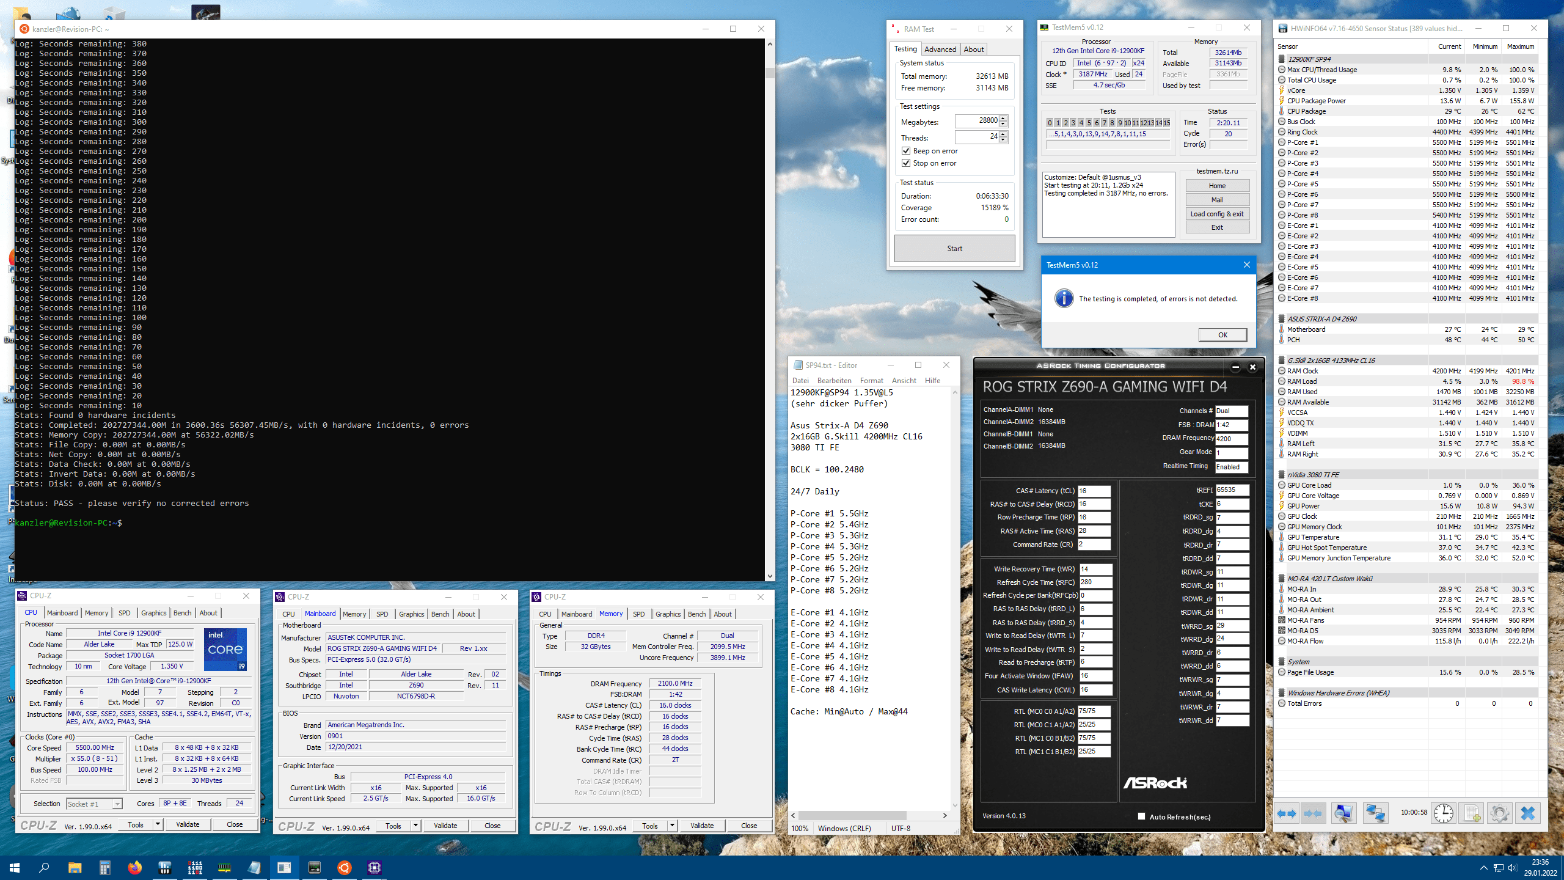The width and height of the screenshot is (1564, 880).
Task: Select CPU Package Power row in HWiNFO
Action: coord(1407,101)
